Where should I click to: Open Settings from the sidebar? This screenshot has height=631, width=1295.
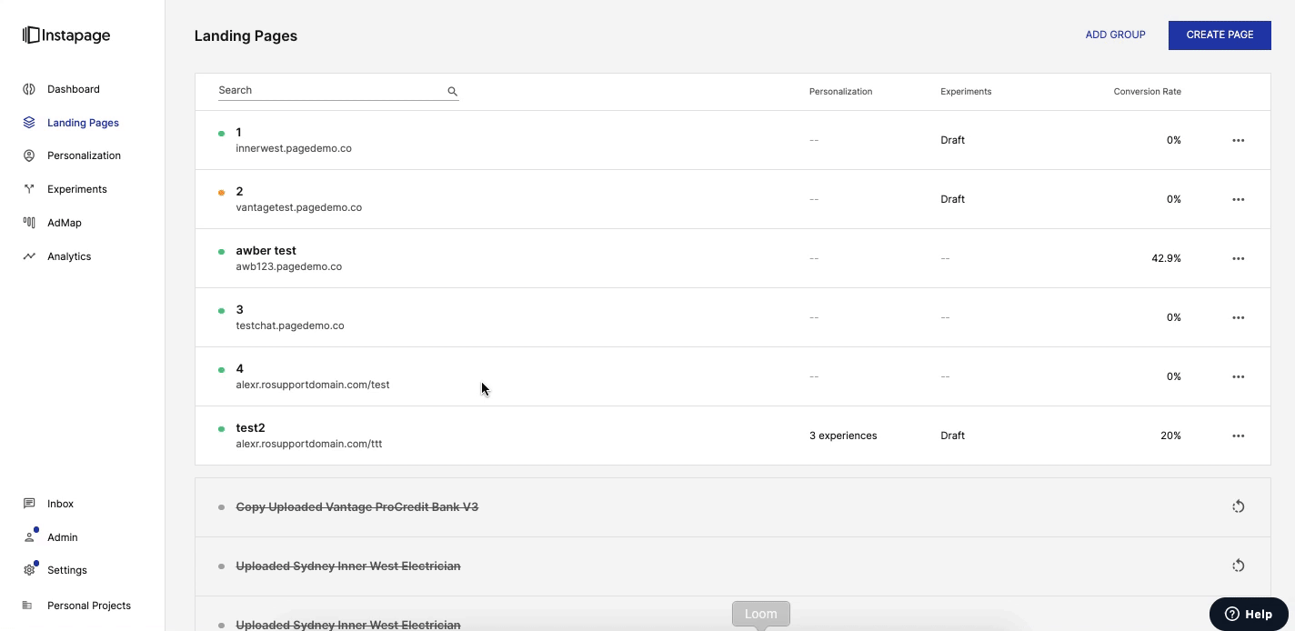(x=67, y=570)
